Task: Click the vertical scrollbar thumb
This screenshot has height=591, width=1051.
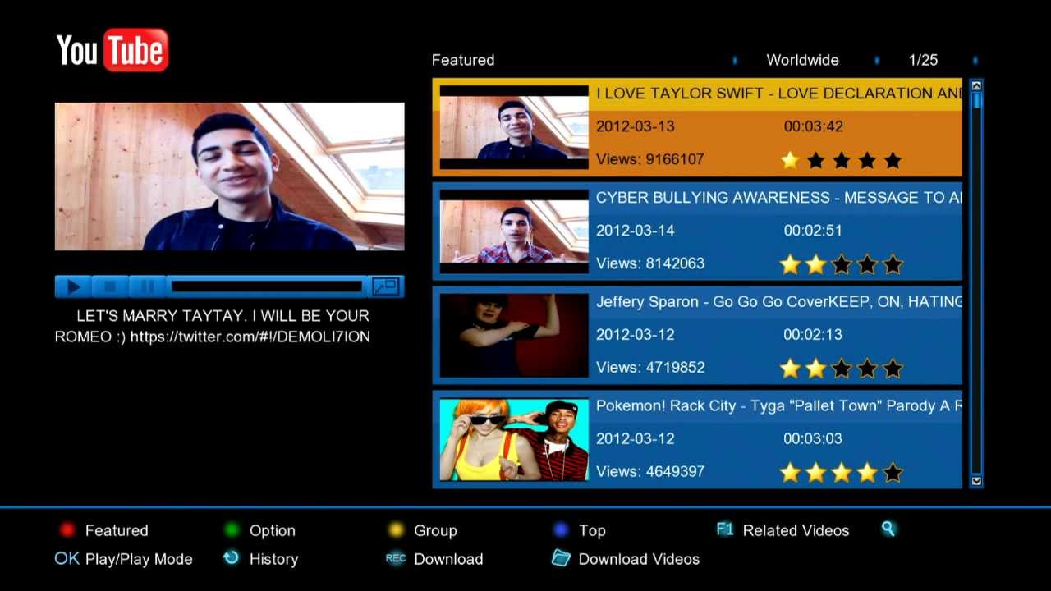Action: (x=976, y=100)
